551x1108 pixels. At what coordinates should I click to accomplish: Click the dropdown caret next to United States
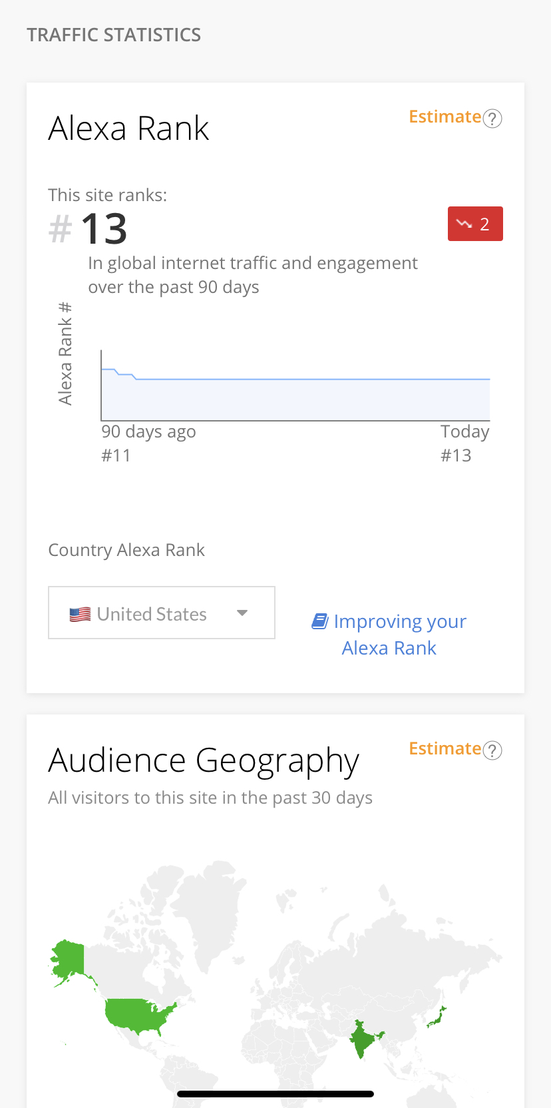tap(242, 613)
